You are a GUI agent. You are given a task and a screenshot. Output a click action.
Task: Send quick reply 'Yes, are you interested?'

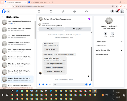(55, 64)
